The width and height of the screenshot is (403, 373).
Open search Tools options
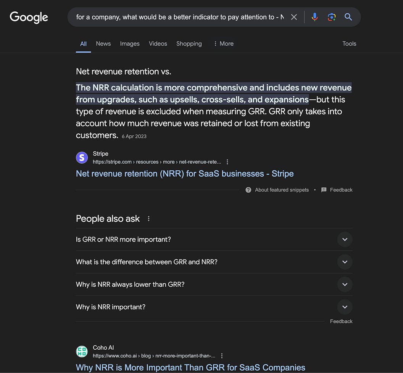(349, 44)
